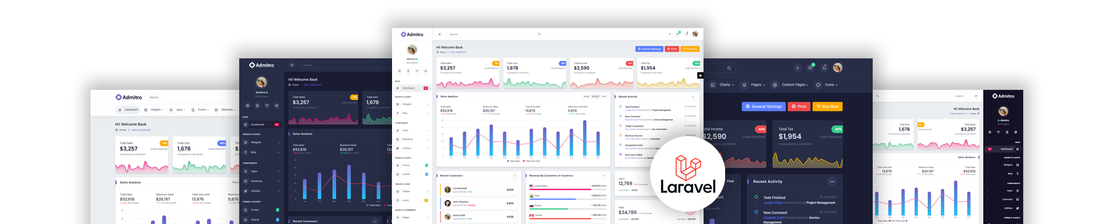
Task: Click Sales Dashboard breadcrumb in center dashboard
Action: 458,52
